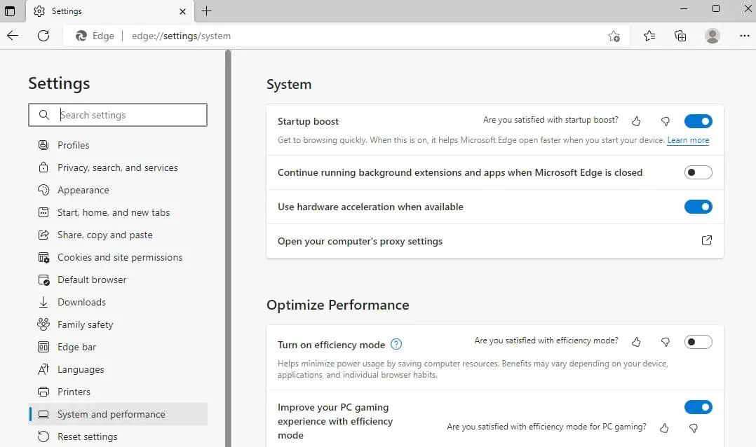This screenshot has width=756, height=447.
Task: Open your computer's proxy settings
Action: coord(360,241)
